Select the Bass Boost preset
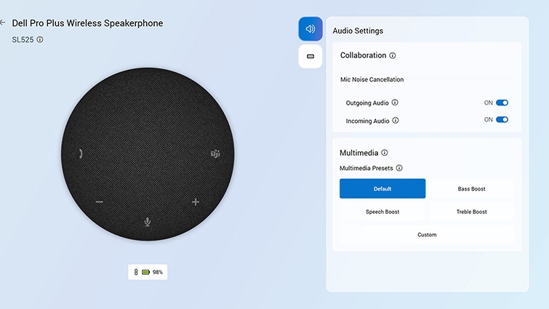This screenshot has width=549, height=309. [471, 189]
